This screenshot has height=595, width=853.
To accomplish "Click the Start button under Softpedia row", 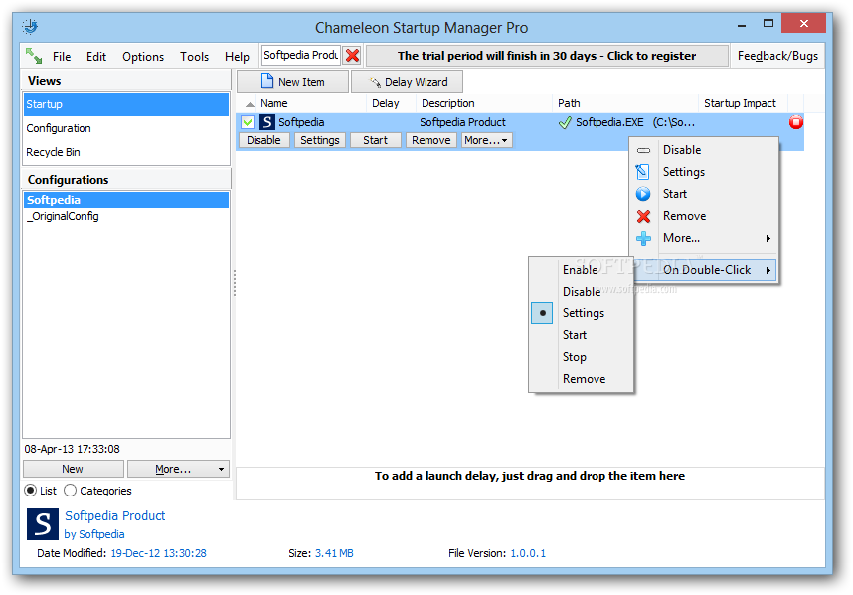I will (376, 140).
